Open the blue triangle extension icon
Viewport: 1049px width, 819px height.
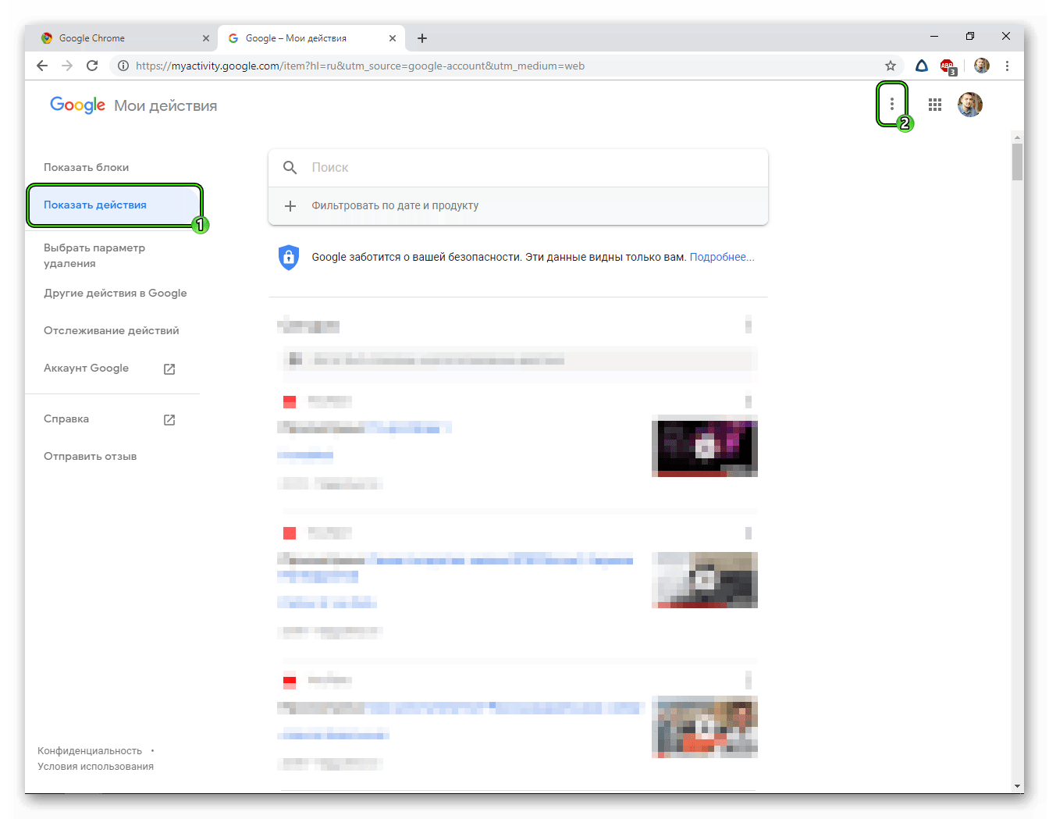922,66
